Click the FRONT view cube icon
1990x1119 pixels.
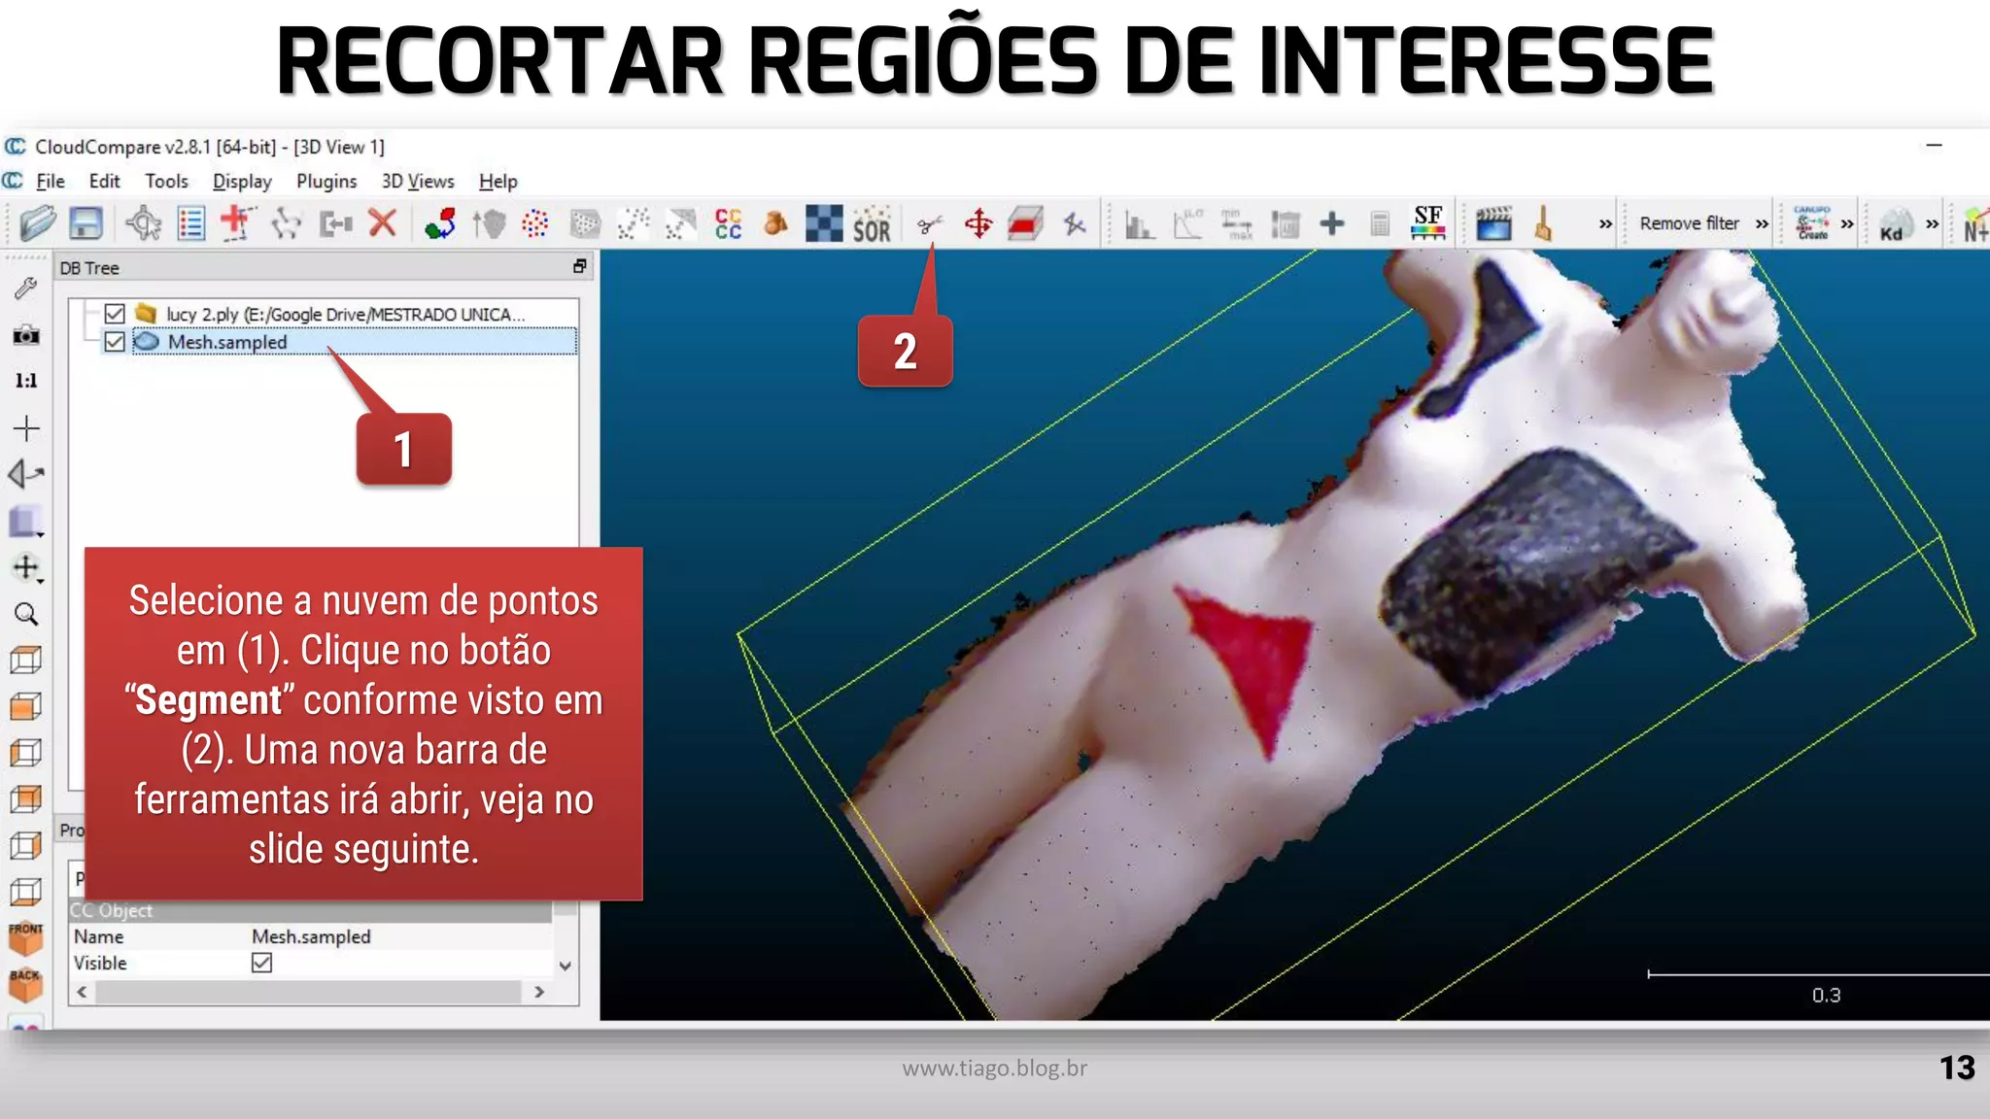click(26, 938)
